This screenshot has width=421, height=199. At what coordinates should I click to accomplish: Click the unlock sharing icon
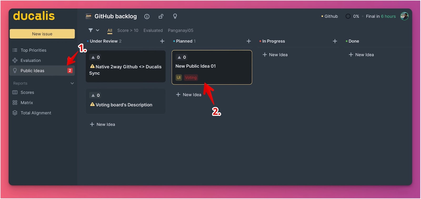click(161, 16)
